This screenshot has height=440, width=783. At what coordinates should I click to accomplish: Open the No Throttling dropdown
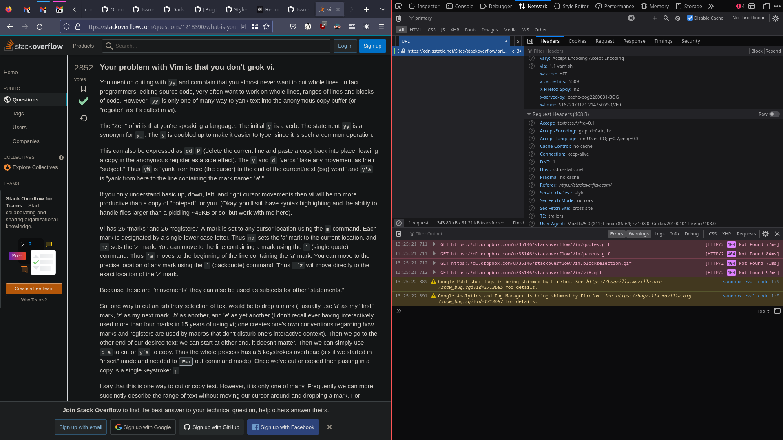pyautogui.click(x=748, y=18)
